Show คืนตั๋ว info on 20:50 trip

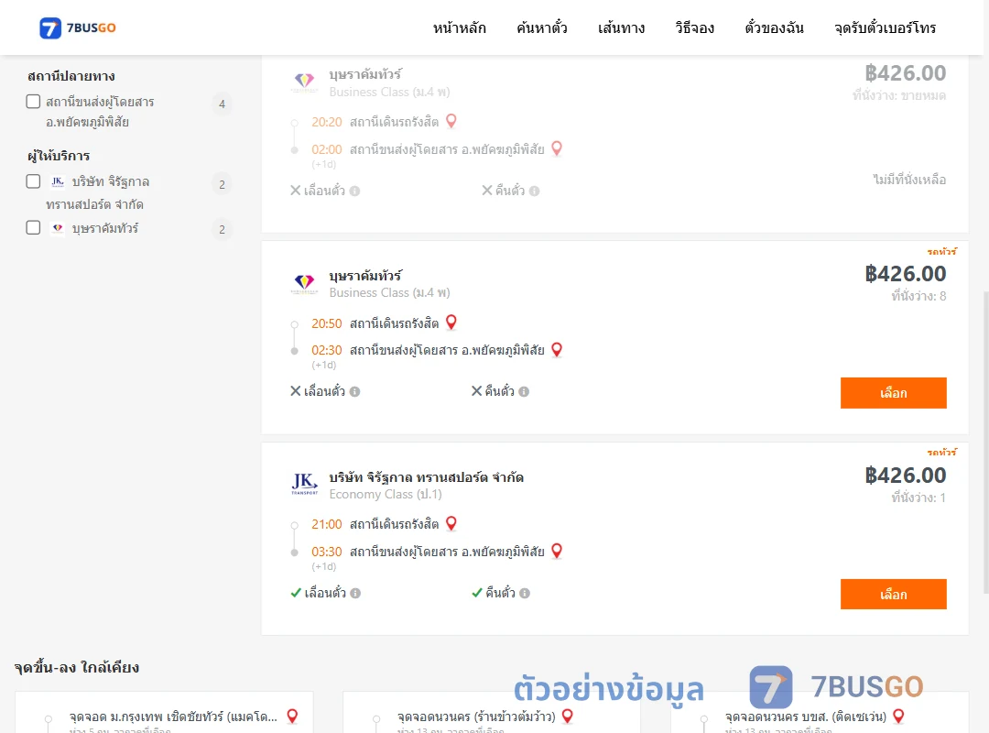[524, 391]
